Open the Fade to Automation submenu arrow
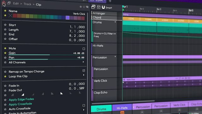Screen dimensions: 202x114 84,110
